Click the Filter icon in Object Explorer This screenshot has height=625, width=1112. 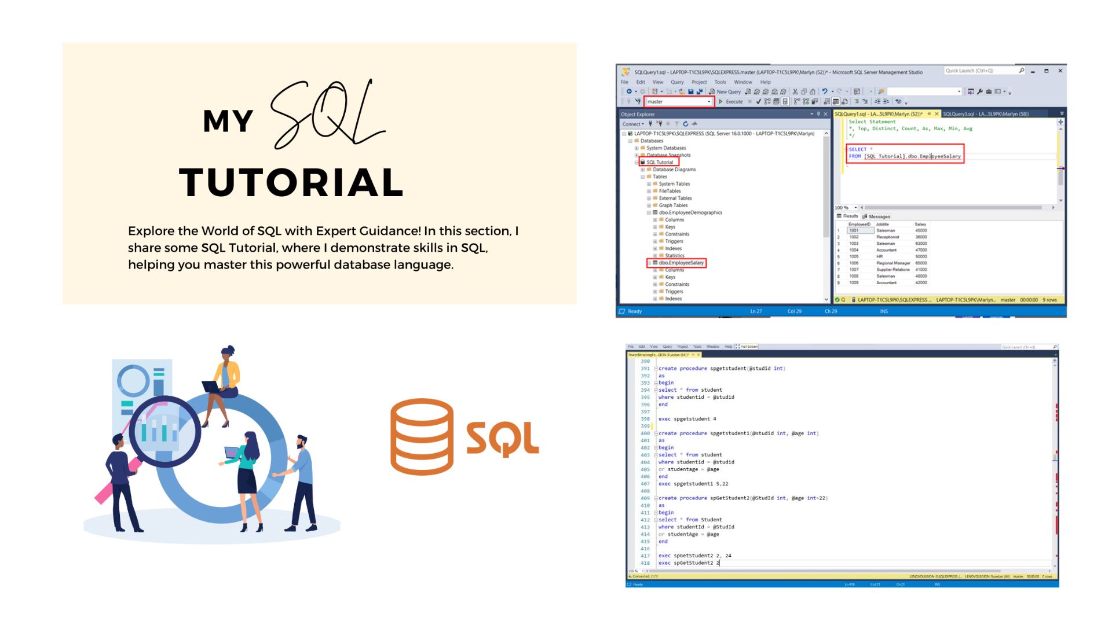point(676,124)
